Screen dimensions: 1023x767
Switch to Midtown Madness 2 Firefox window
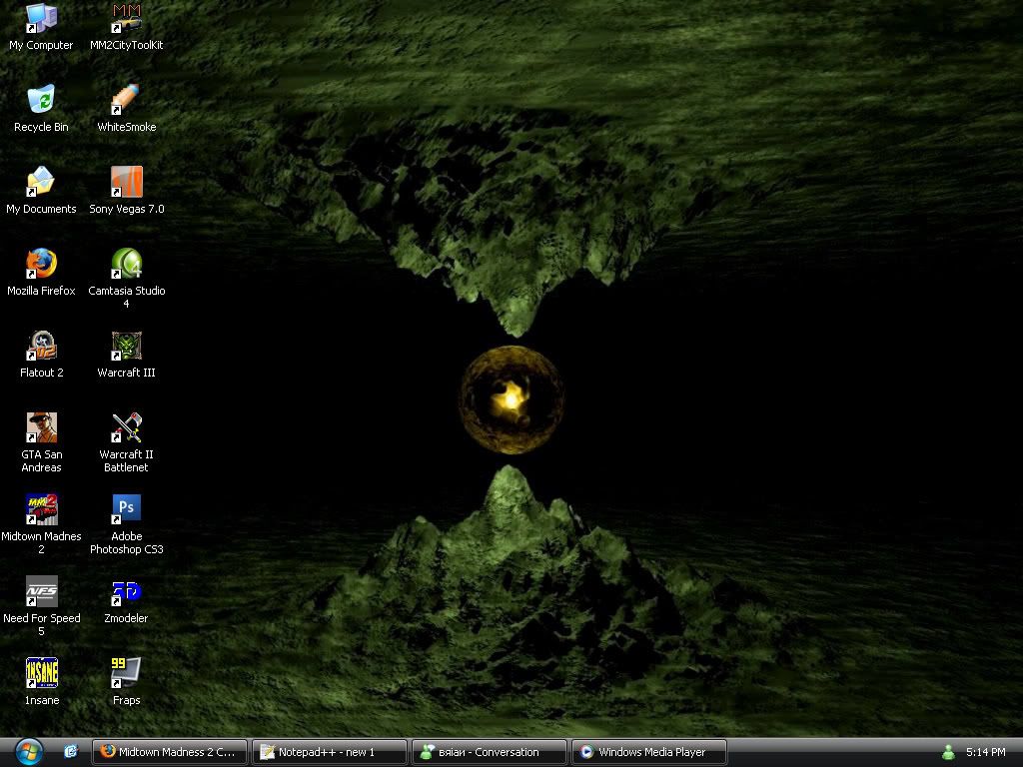(x=169, y=752)
